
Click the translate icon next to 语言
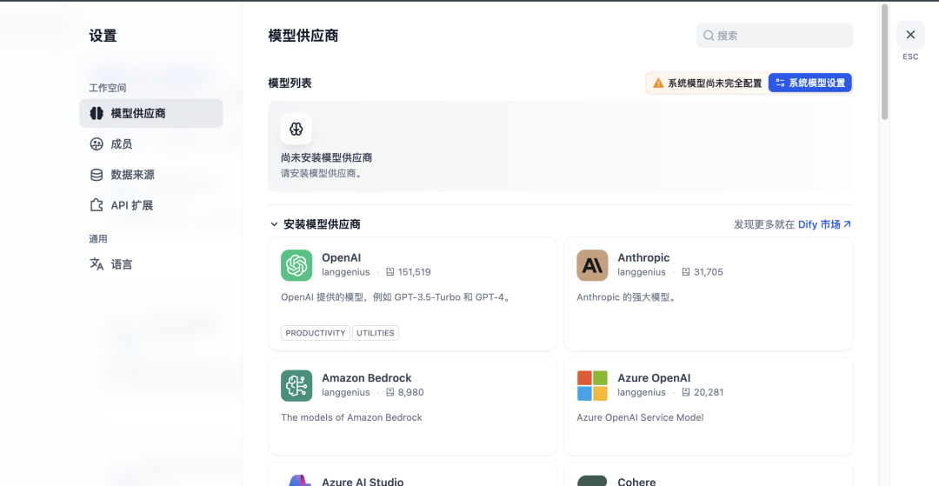97,264
